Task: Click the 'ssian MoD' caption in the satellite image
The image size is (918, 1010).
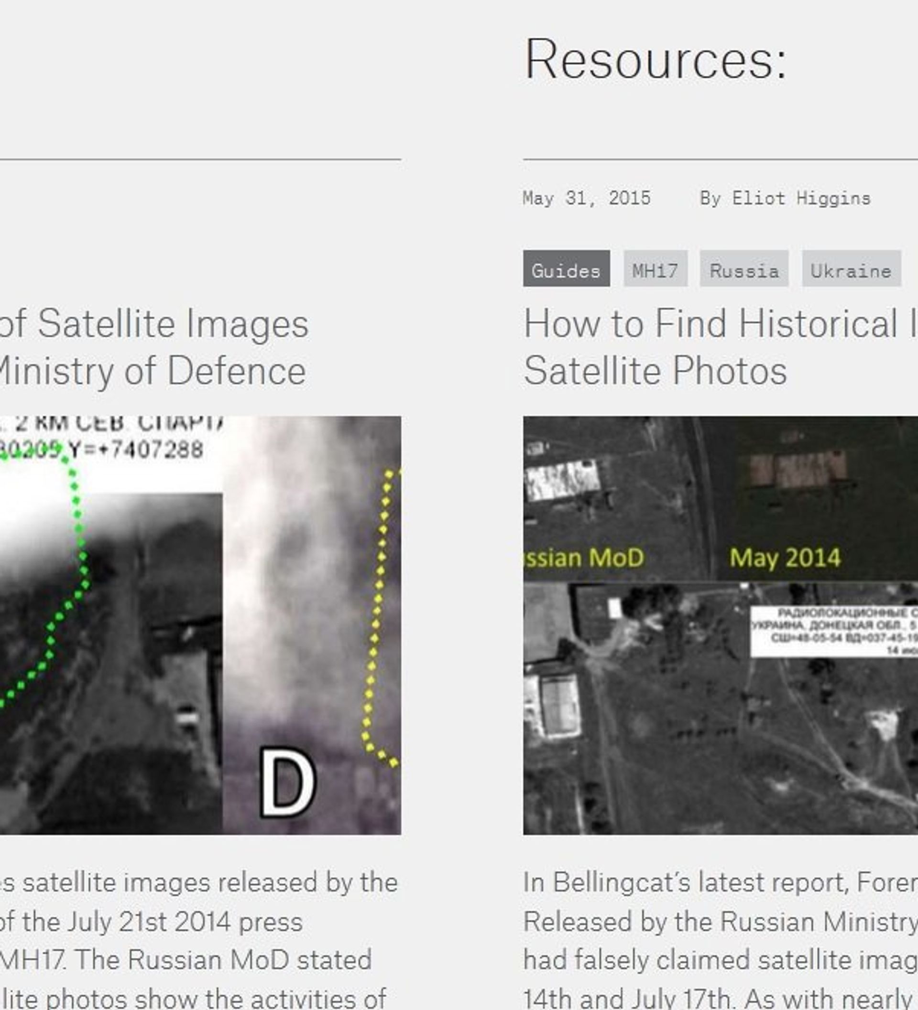Action: tap(584, 558)
